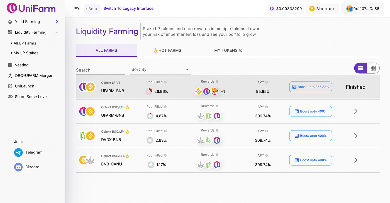
Task: Click the ORO-UFARM Merger label
Action: tap(34, 75)
